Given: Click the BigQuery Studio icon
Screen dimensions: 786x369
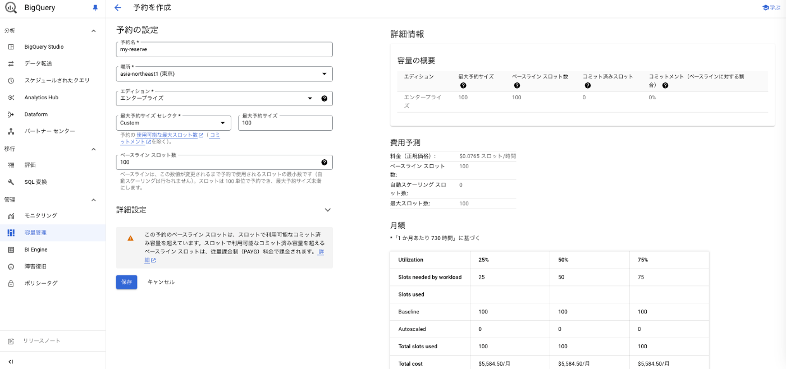Looking at the screenshot, I should click(11, 47).
